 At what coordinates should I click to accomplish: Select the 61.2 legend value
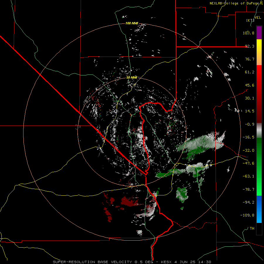250,72
